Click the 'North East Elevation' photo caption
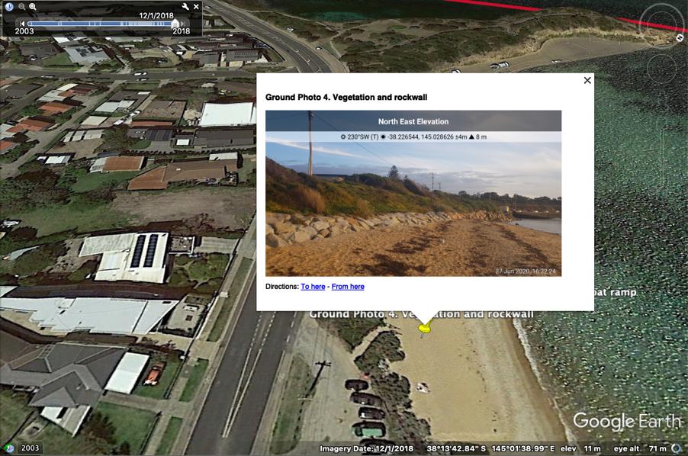This screenshot has width=688, height=456. pyautogui.click(x=413, y=121)
